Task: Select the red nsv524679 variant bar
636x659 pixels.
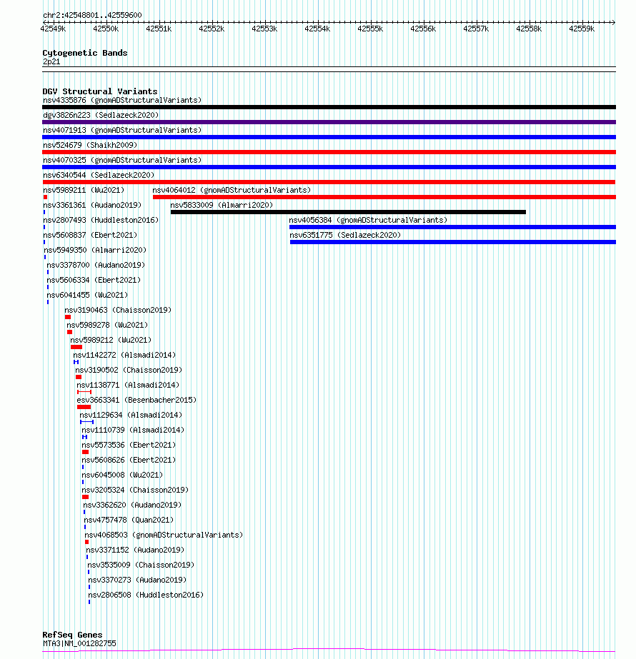Action: click(x=329, y=152)
